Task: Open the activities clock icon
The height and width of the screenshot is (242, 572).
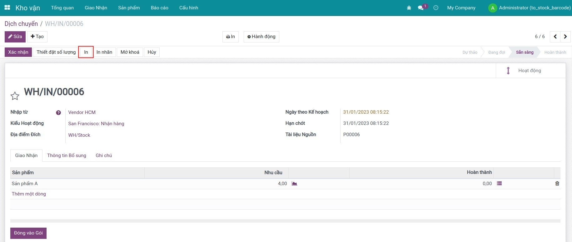Action: coord(436,8)
